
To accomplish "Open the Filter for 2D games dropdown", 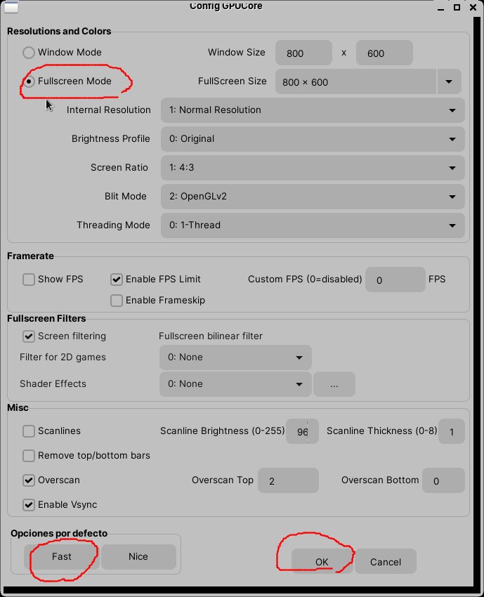I will [x=235, y=357].
